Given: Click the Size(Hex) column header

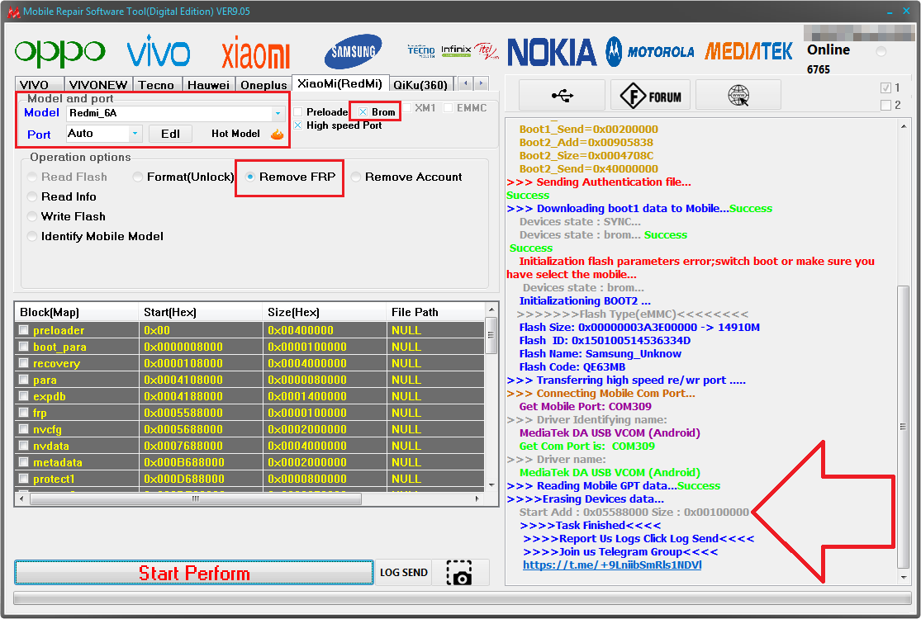Looking at the screenshot, I should 325,312.
